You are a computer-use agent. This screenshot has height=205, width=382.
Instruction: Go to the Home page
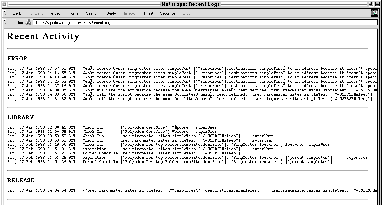click(73, 13)
